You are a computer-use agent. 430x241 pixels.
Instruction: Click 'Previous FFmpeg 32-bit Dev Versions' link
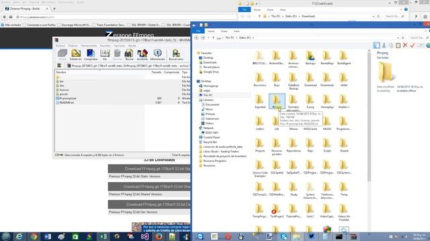pyautogui.click(x=133, y=212)
